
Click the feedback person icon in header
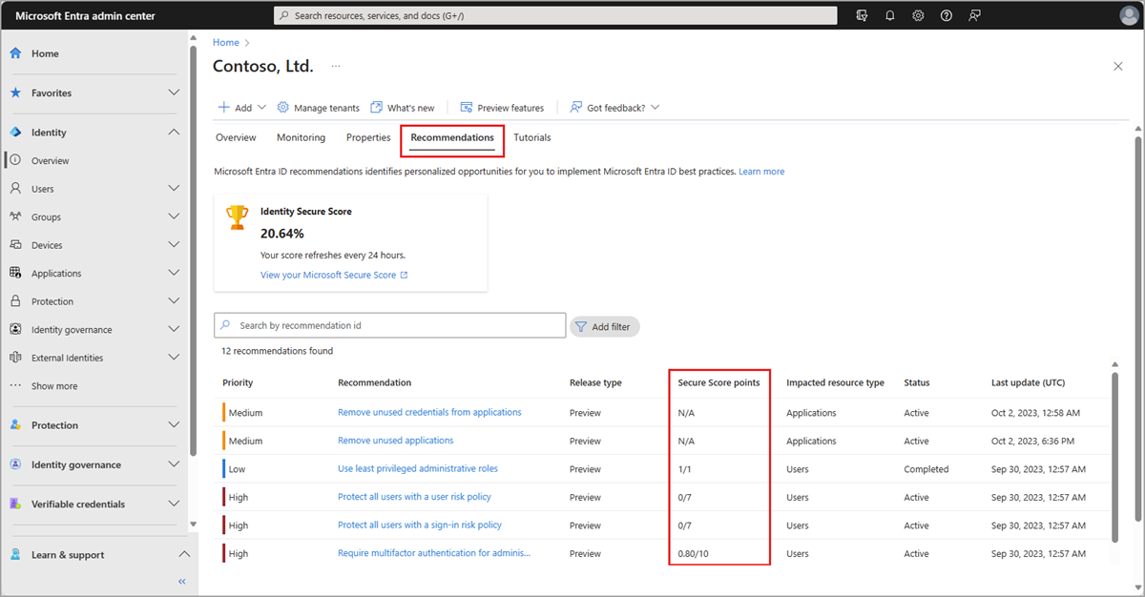click(974, 16)
